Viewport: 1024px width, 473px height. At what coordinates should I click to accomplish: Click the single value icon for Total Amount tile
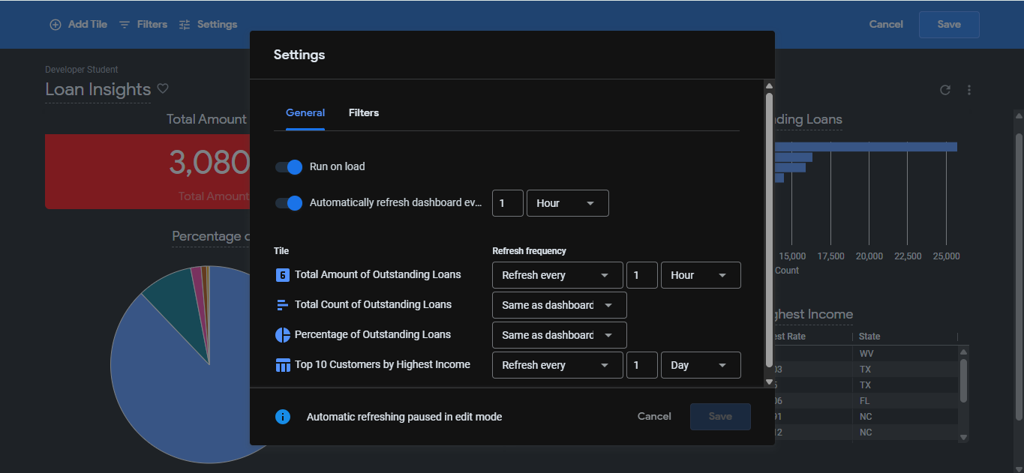283,275
